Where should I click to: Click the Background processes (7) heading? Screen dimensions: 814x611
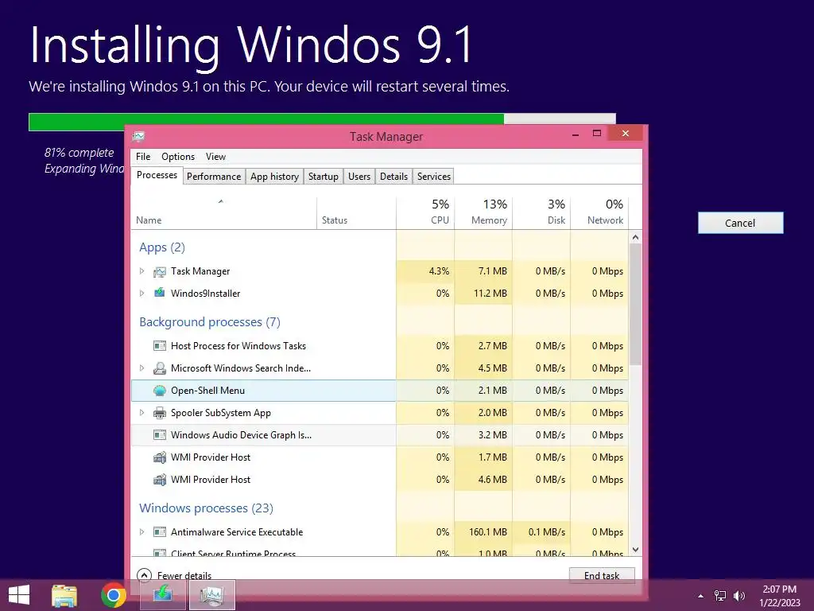pyautogui.click(x=210, y=322)
